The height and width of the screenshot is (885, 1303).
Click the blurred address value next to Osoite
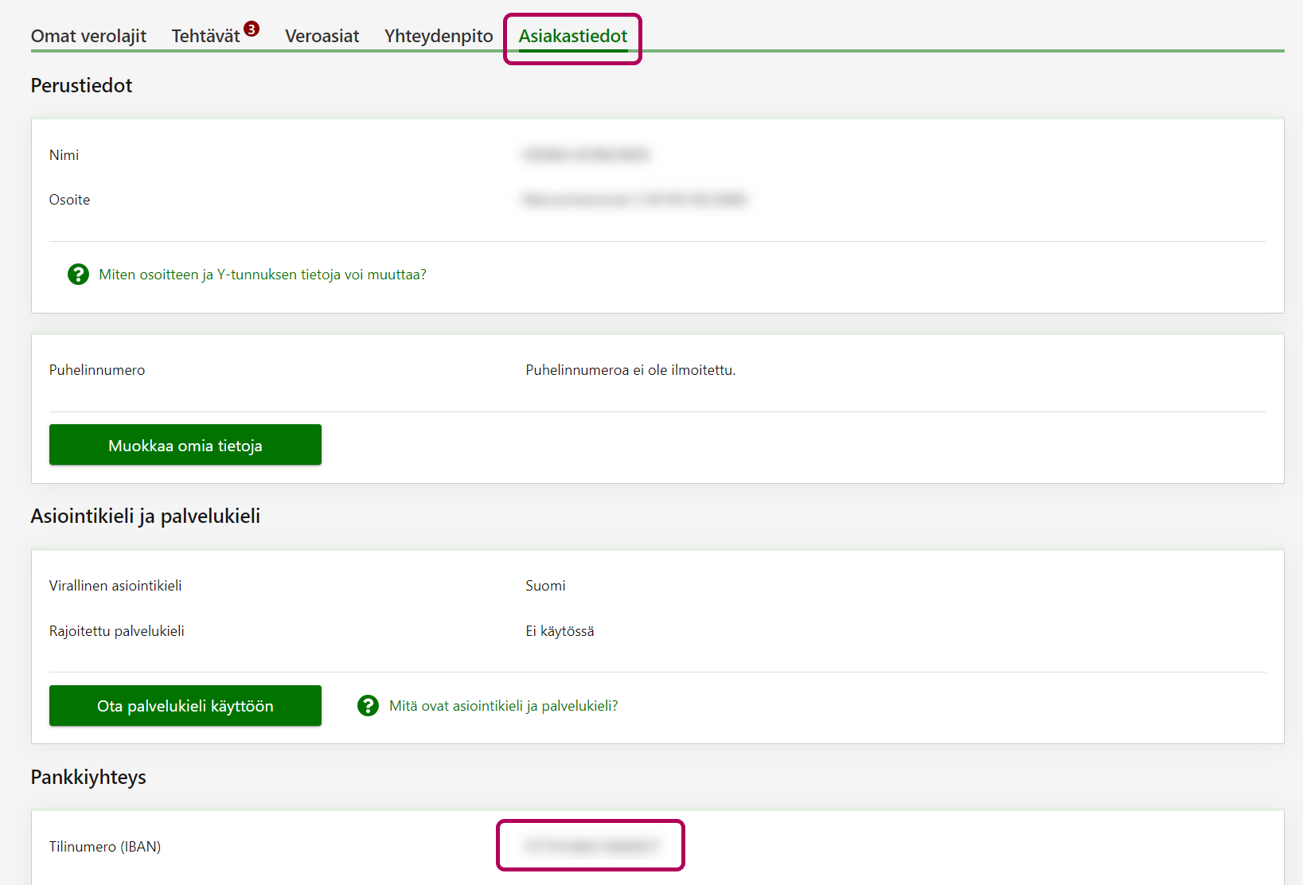click(634, 199)
